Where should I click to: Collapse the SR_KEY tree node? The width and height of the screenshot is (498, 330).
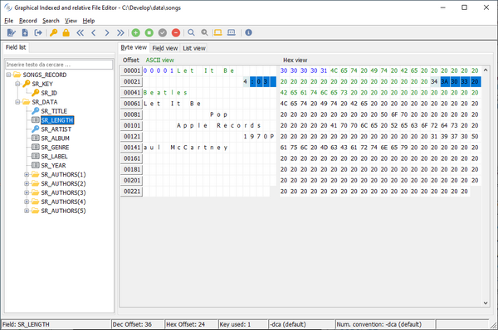tap(17, 84)
